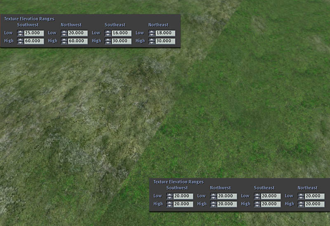Click Northwest Low field in top panel
Viewport: 330px width, 226px height.
tap(78, 33)
